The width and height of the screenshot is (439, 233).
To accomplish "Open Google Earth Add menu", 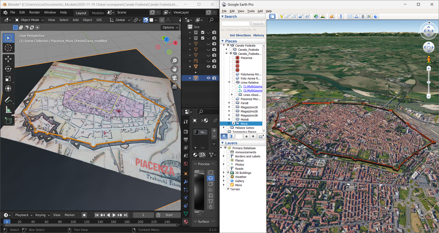I will 260,11.
